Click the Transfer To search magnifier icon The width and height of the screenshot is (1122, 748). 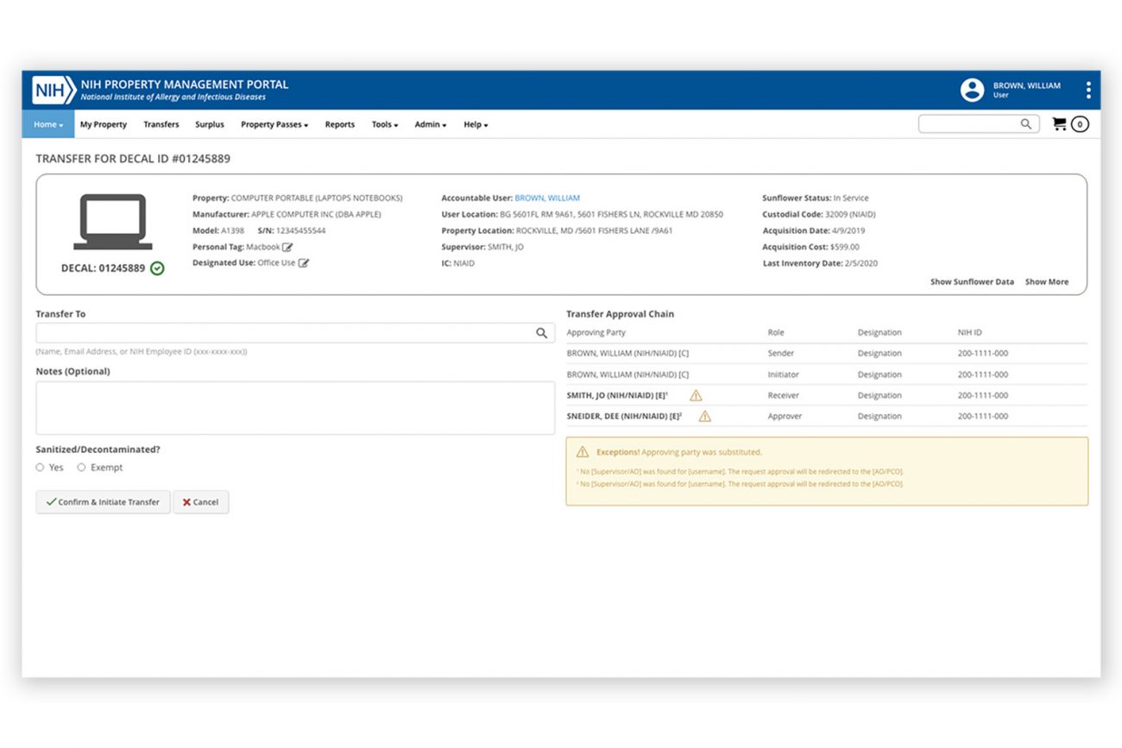pos(541,333)
